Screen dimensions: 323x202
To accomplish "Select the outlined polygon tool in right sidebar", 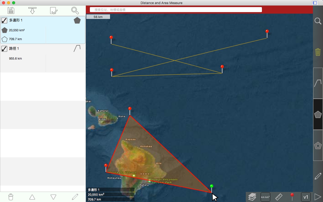I will click(x=318, y=145).
